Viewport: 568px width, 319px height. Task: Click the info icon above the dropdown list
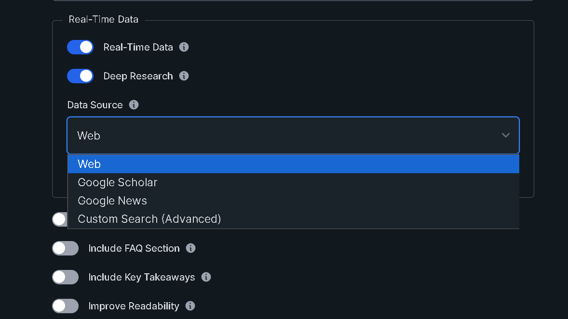click(x=134, y=104)
